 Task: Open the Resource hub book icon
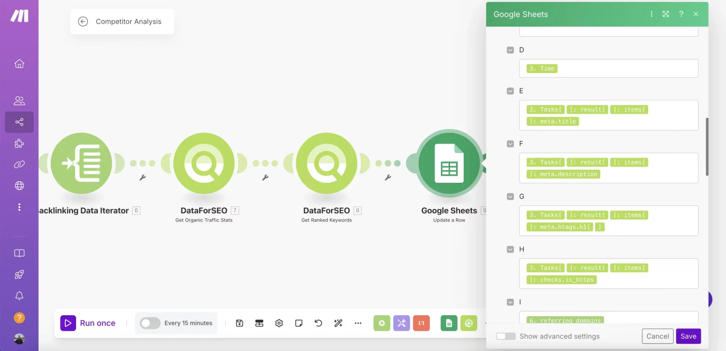[x=19, y=253]
